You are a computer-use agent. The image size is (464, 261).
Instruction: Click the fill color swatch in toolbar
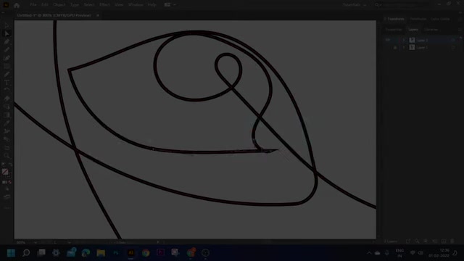[5, 172]
